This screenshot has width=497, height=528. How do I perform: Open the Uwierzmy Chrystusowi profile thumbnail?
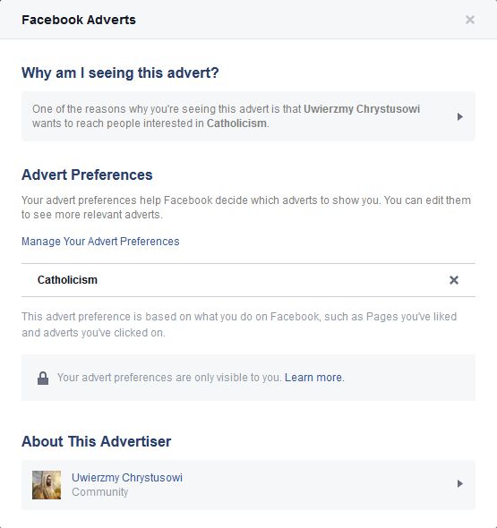point(47,485)
